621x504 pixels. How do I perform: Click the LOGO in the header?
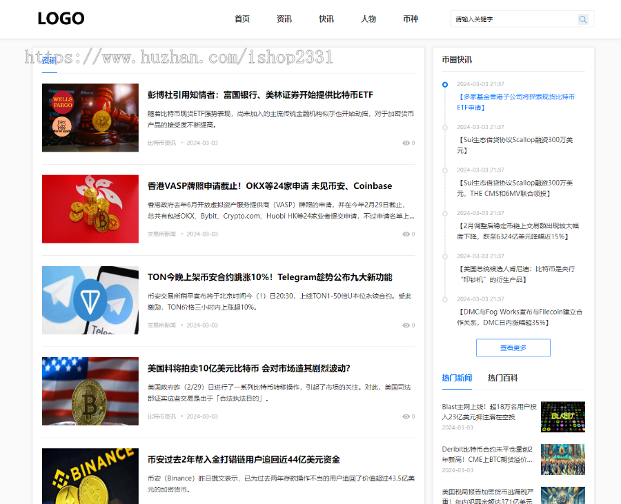pos(61,19)
